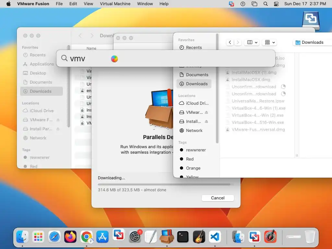Launch GarageBand guitar icon in Dock

pos(199,236)
